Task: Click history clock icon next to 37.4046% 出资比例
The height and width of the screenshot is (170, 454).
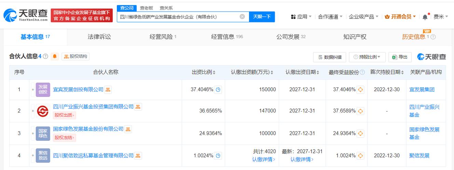Action: tap(218, 90)
